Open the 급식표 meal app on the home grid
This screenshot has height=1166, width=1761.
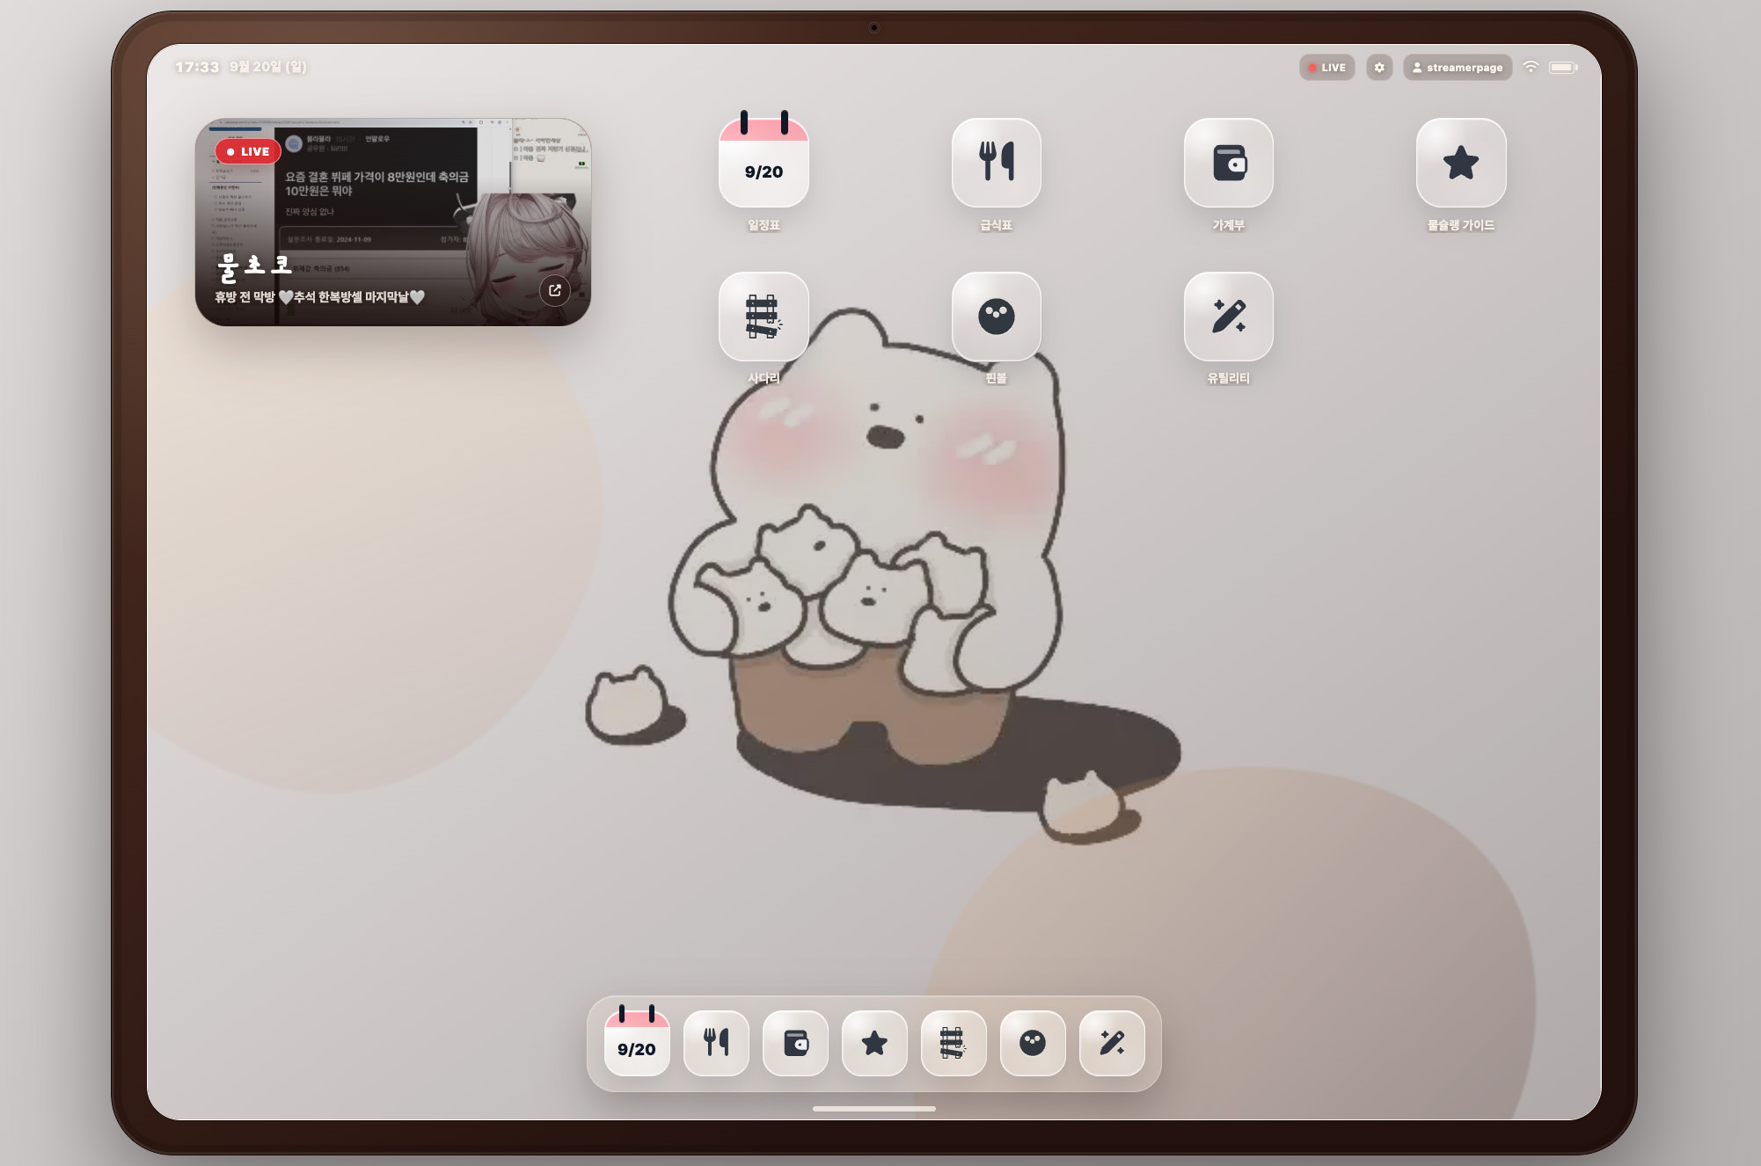click(x=996, y=163)
